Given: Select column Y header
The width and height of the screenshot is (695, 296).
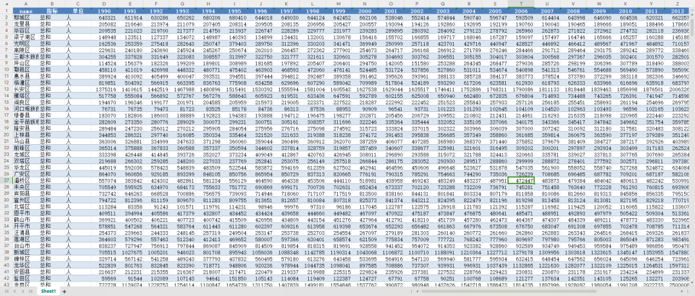Looking at the screenshot, I should (x=651, y=3).
